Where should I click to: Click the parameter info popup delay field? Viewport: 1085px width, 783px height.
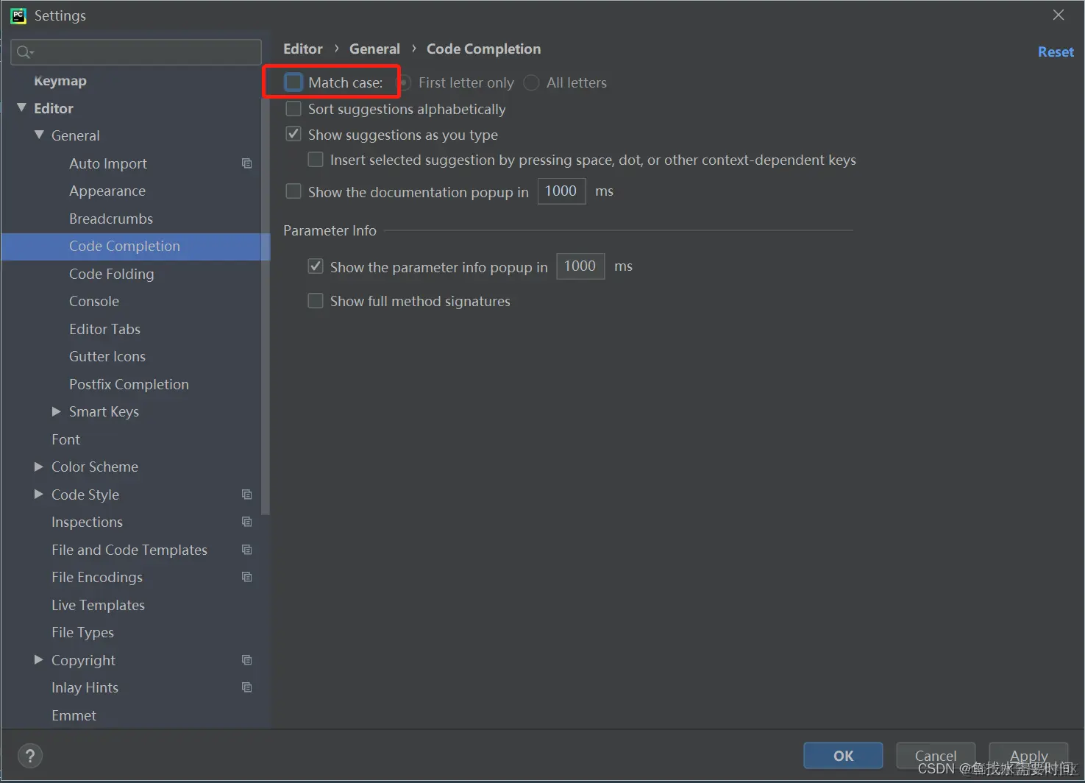(x=580, y=266)
